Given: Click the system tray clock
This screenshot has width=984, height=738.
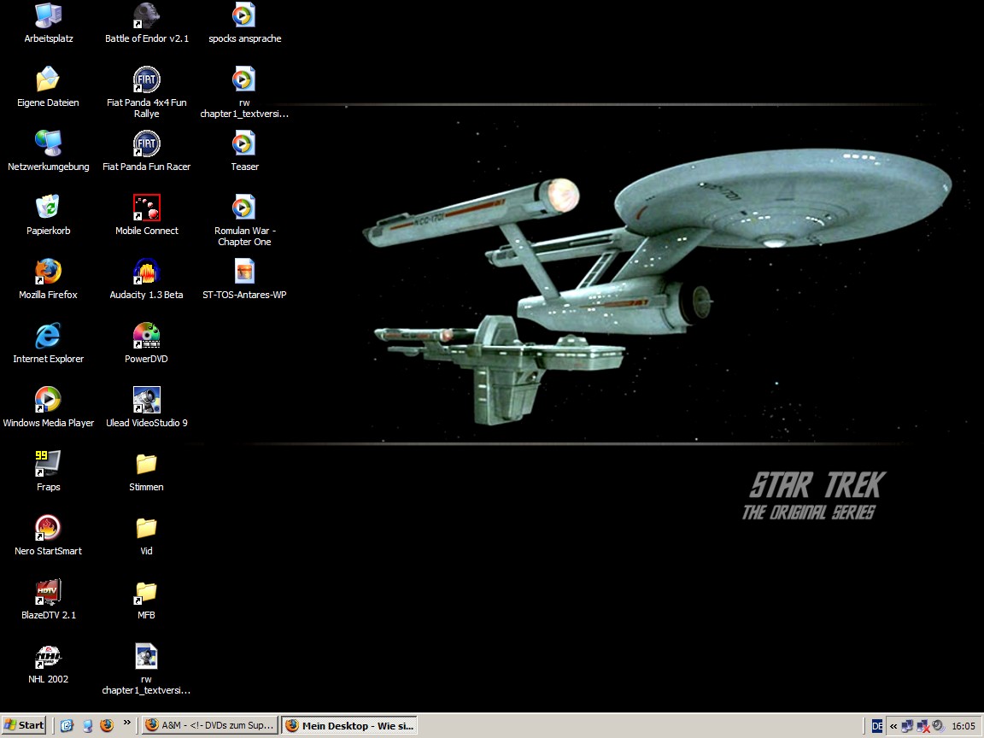Looking at the screenshot, I should [x=963, y=726].
